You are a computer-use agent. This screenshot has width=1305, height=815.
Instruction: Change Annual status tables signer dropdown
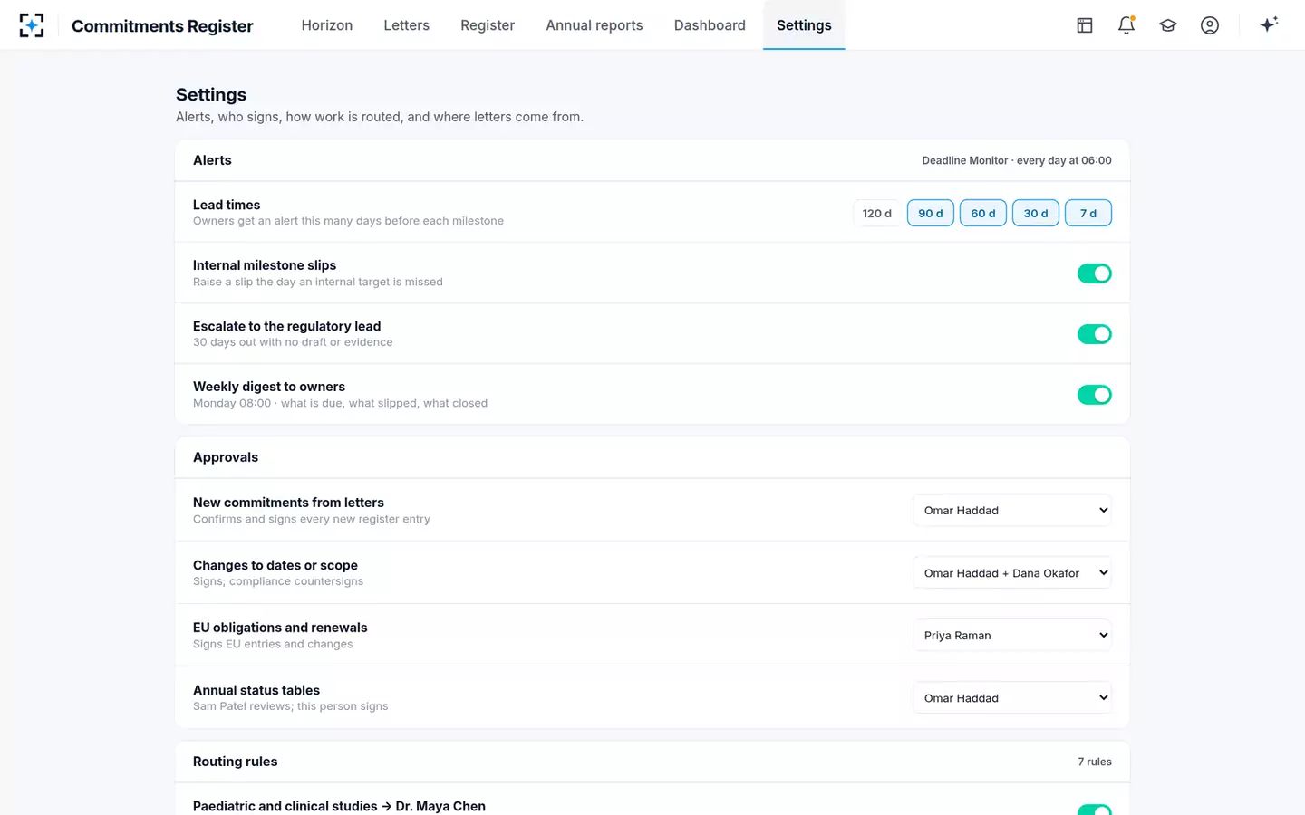point(1012,698)
